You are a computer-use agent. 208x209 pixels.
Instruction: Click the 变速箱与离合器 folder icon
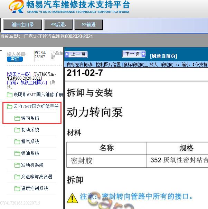pos(17,177)
